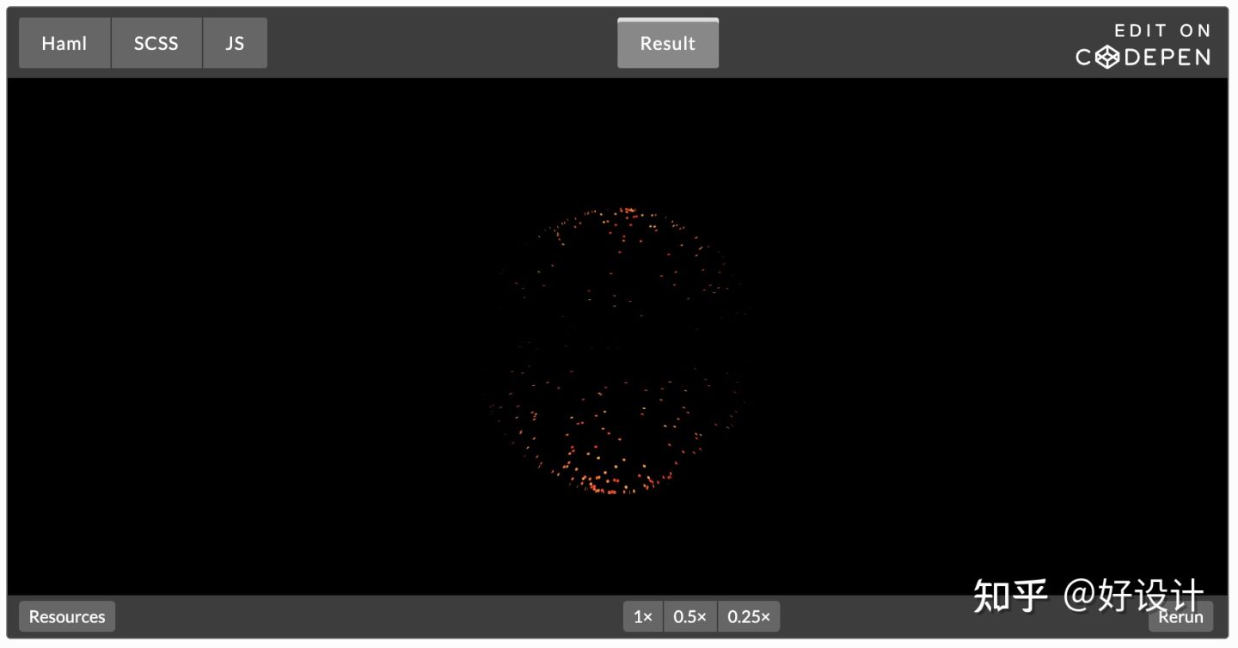Switch to the Haml tab

pyautogui.click(x=64, y=42)
